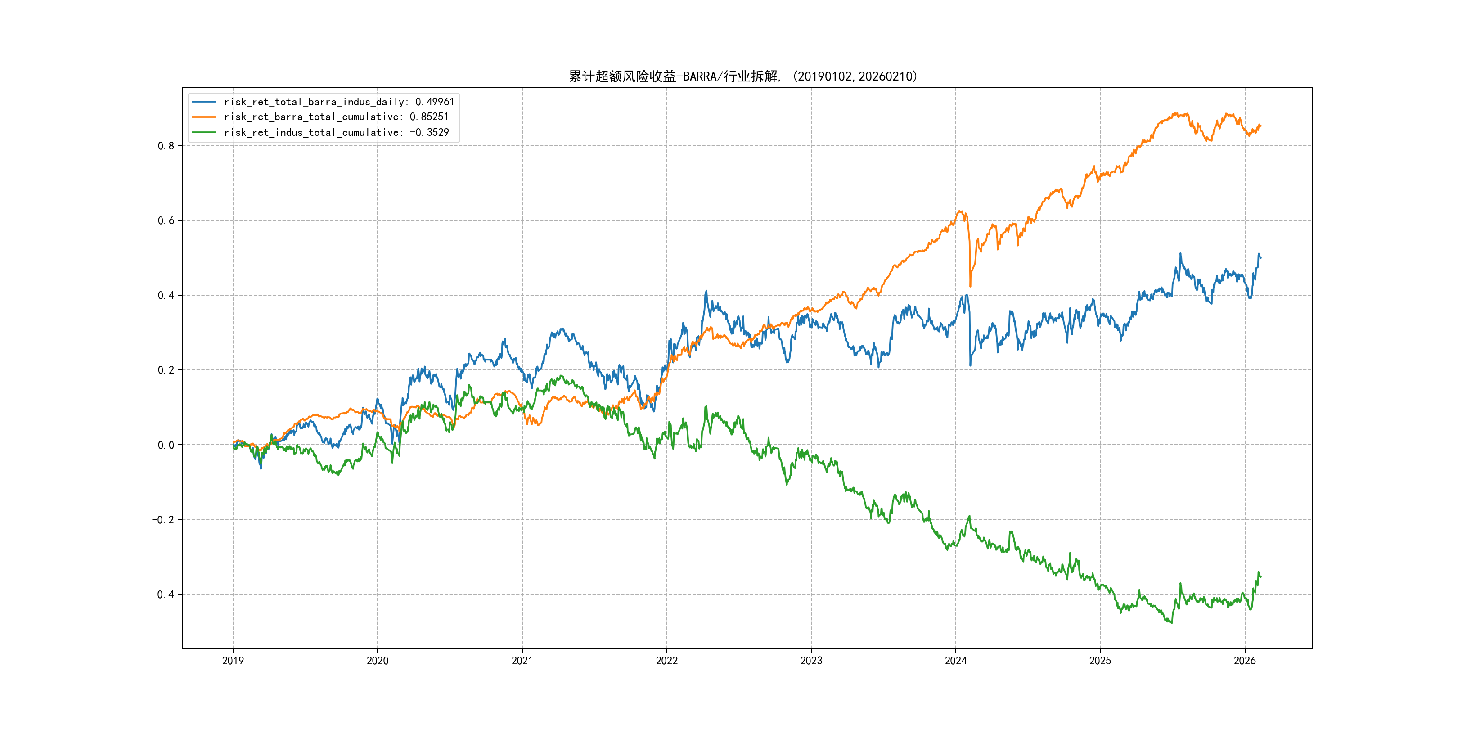Click the 2023 x-axis tick label
The image size is (1458, 729).
tap(811, 661)
